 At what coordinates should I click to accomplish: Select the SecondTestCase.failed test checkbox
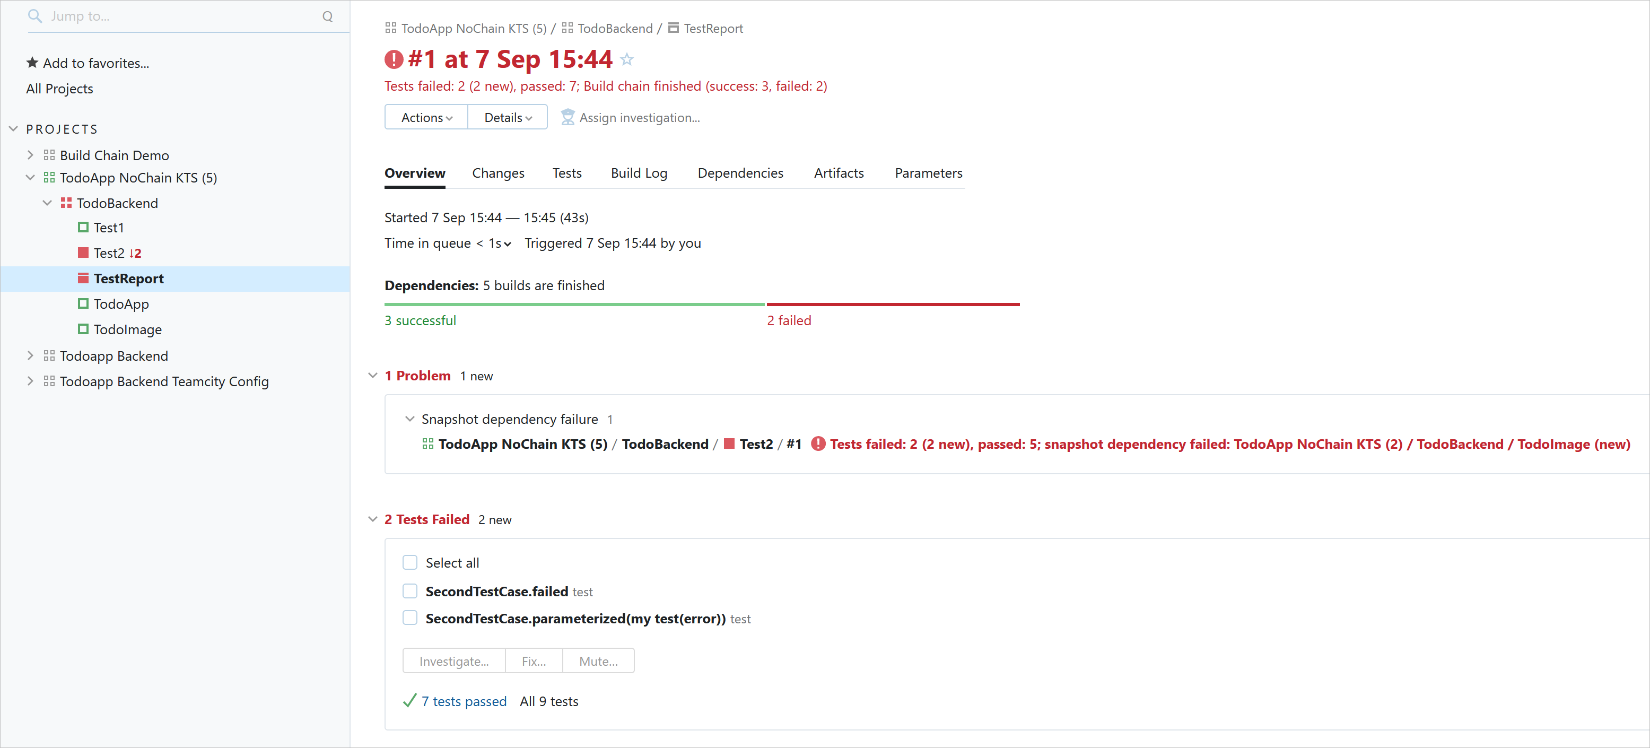click(411, 590)
